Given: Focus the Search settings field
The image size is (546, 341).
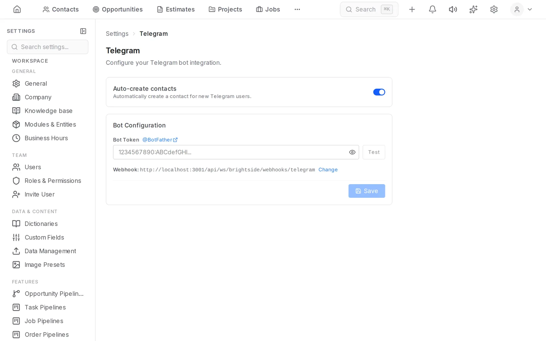Looking at the screenshot, I should (x=47, y=47).
